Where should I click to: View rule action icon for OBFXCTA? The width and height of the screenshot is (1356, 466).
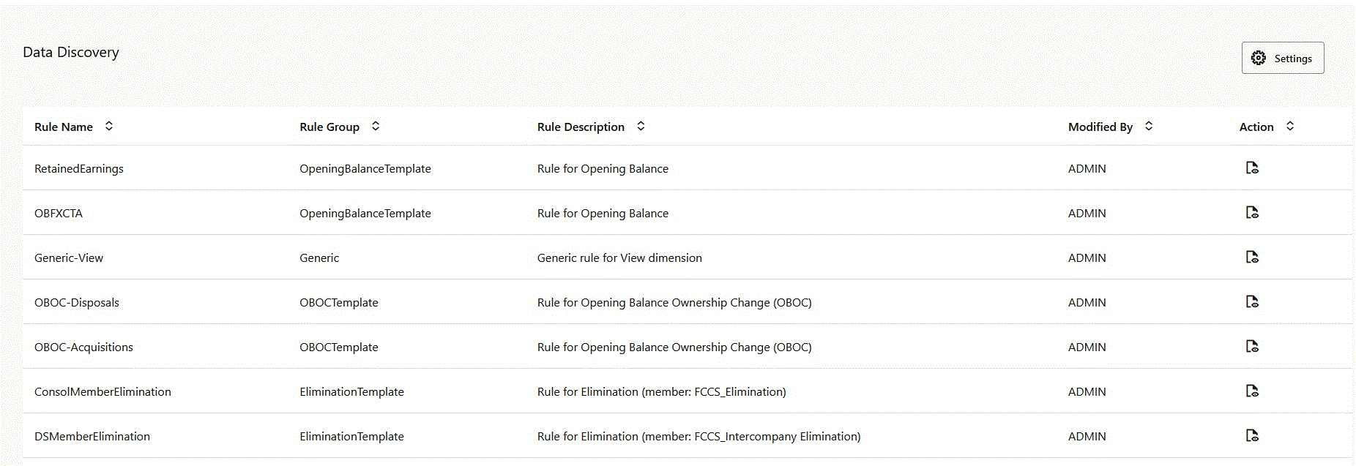(x=1252, y=212)
